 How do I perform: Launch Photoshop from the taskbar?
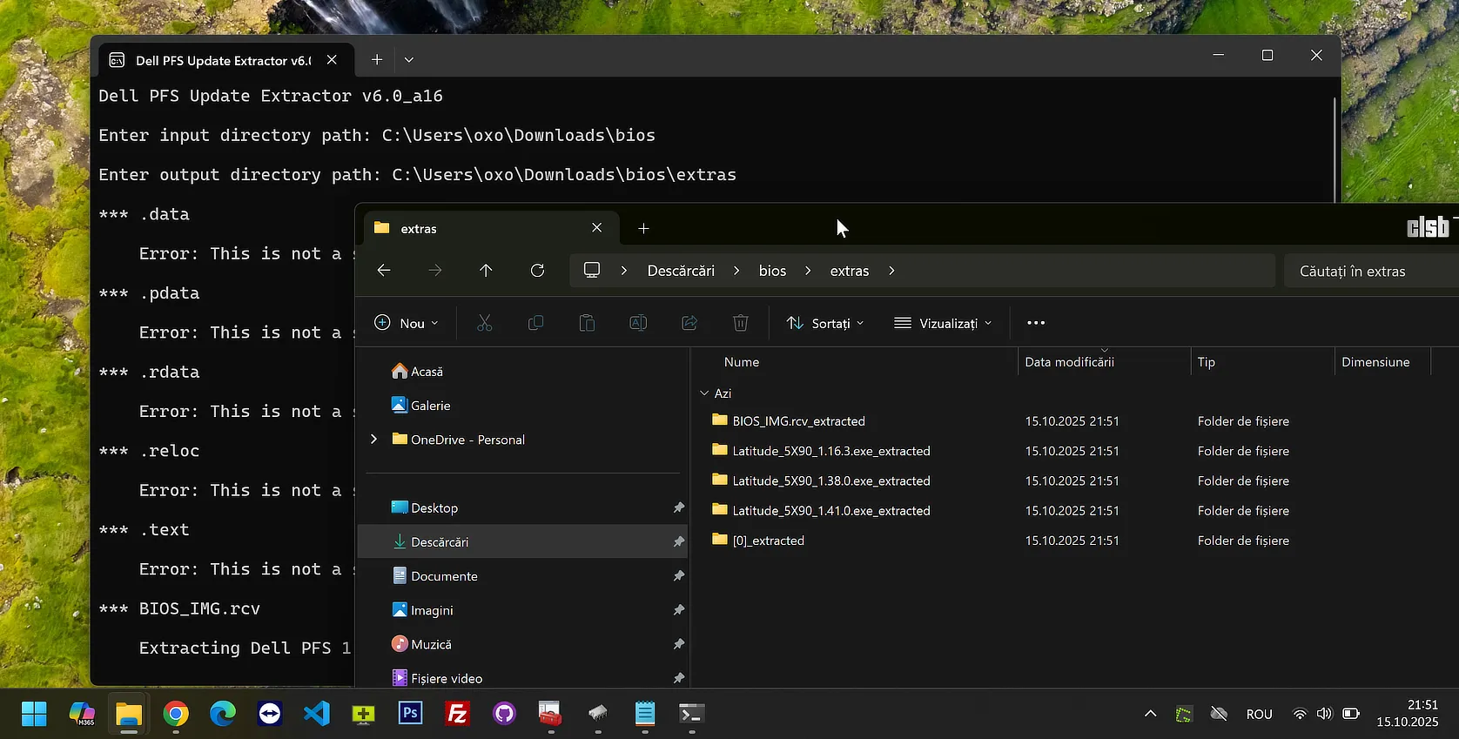click(x=410, y=714)
